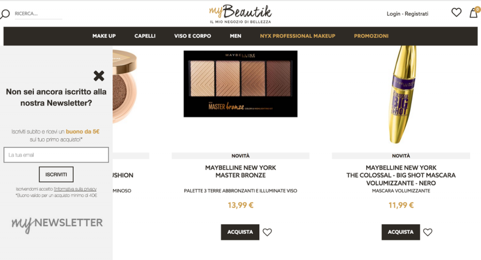The image size is (481, 260).
Task: Click the myBeautik logo
Action: [240, 14]
